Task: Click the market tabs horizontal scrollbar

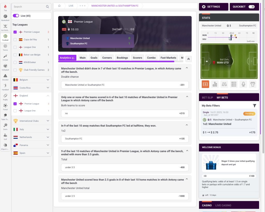Action: 116,62
